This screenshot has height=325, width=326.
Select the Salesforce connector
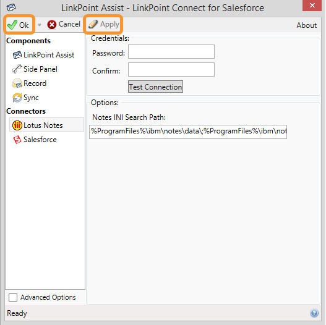pyautogui.click(x=40, y=140)
